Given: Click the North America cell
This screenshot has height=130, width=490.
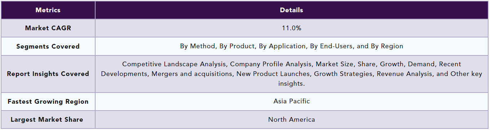Looking at the screenshot, I should pos(291,120).
